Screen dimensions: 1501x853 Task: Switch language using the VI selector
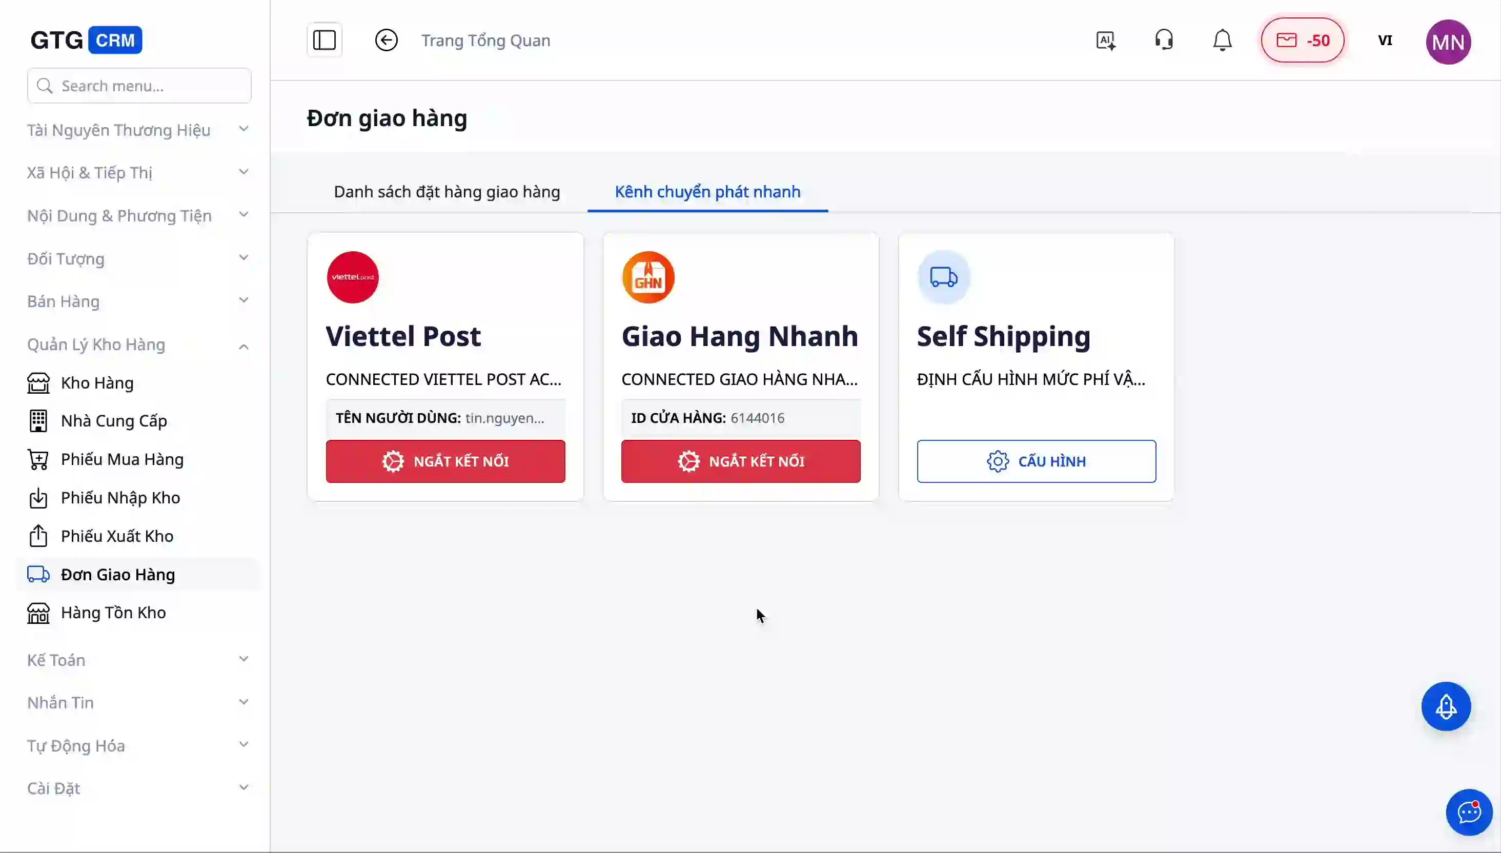(x=1385, y=40)
